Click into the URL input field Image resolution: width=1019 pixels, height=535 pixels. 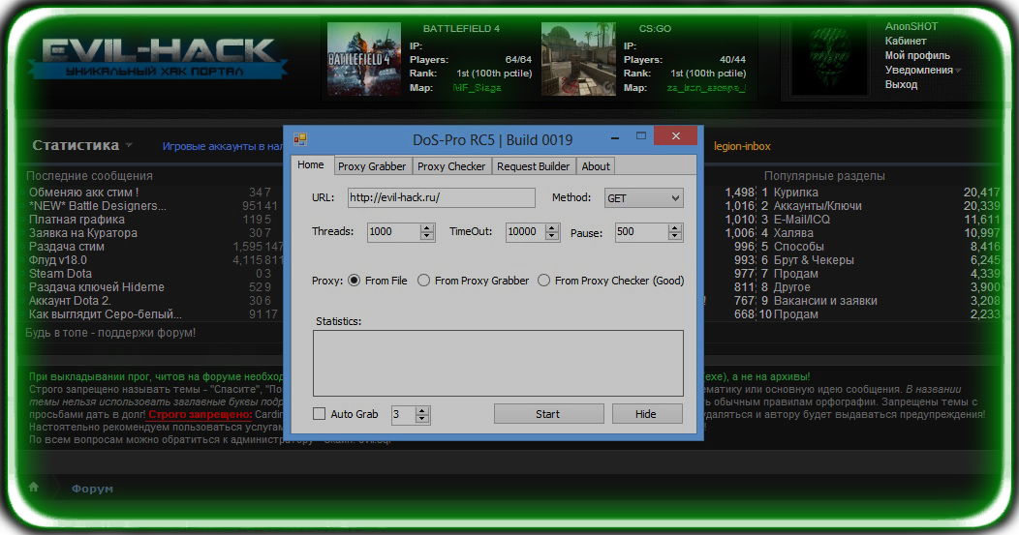coord(442,197)
